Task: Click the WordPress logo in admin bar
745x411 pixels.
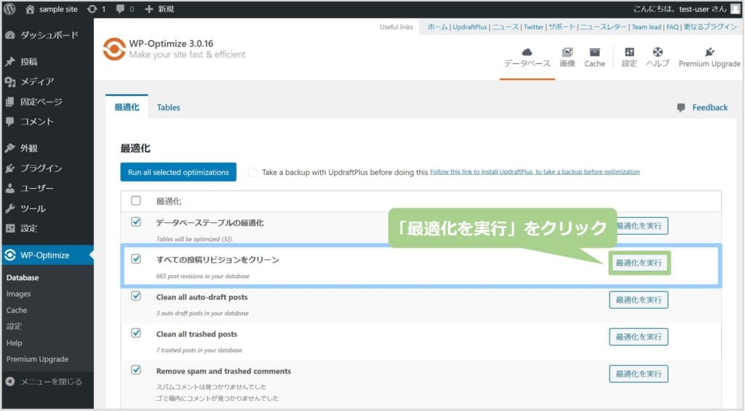Action: coord(9,9)
